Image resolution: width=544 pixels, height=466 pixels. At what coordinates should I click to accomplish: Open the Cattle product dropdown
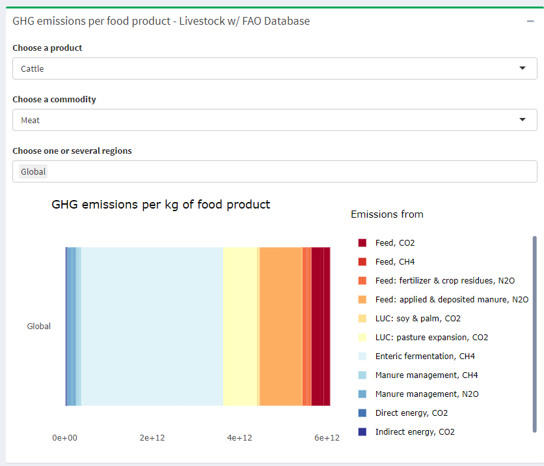(273, 68)
